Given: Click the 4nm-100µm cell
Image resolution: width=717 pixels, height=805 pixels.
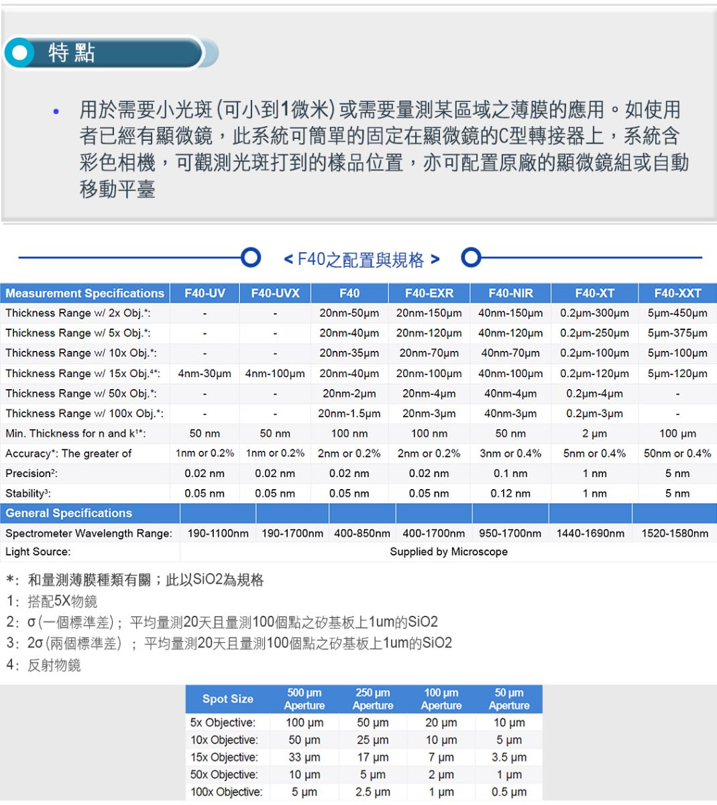Looking at the screenshot, I should click(275, 374).
